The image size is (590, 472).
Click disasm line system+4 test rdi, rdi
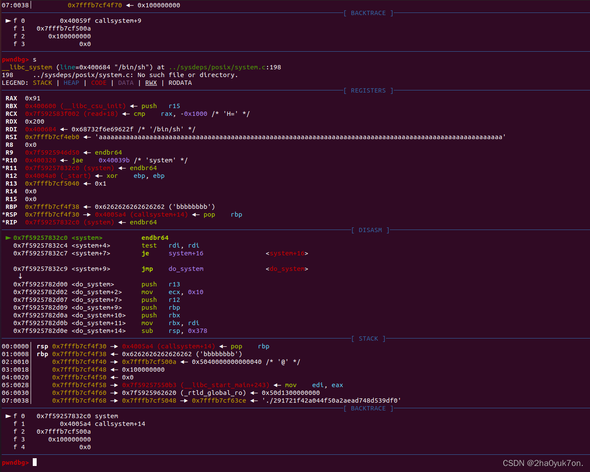(106, 245)
